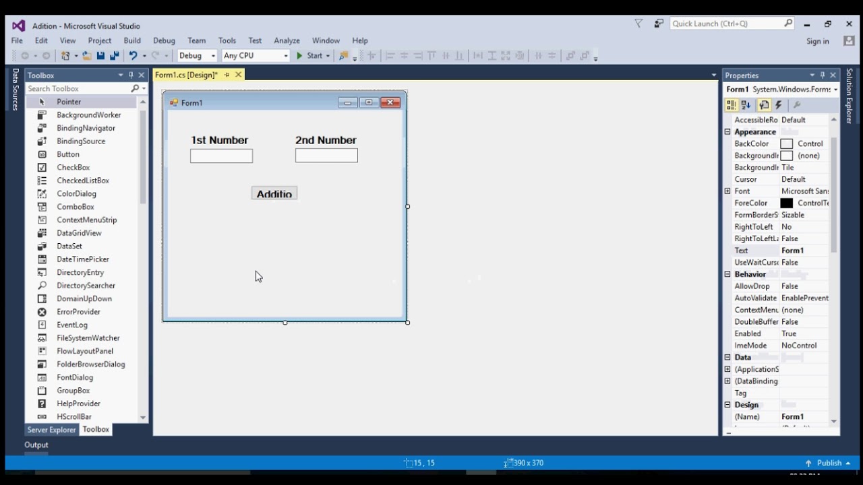The height and width of the screenshot is (485, 863).
Task: Collapse the Behavior category in Properties
Action: (727, 274)
